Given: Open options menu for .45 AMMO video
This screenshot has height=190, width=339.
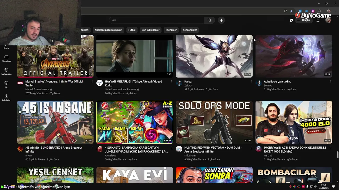Looking at the screenshot, I should click(92, 148).
